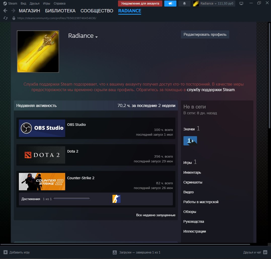
Task: Reload the page with refresh icon
Action: 6,18
